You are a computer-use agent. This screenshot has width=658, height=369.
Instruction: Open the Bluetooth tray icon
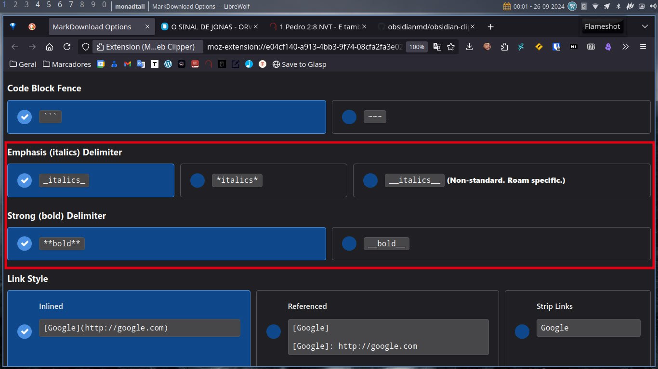618,6
